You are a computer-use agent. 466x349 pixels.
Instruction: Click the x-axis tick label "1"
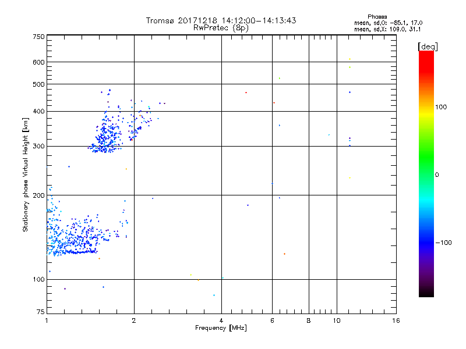coord(47,320)
